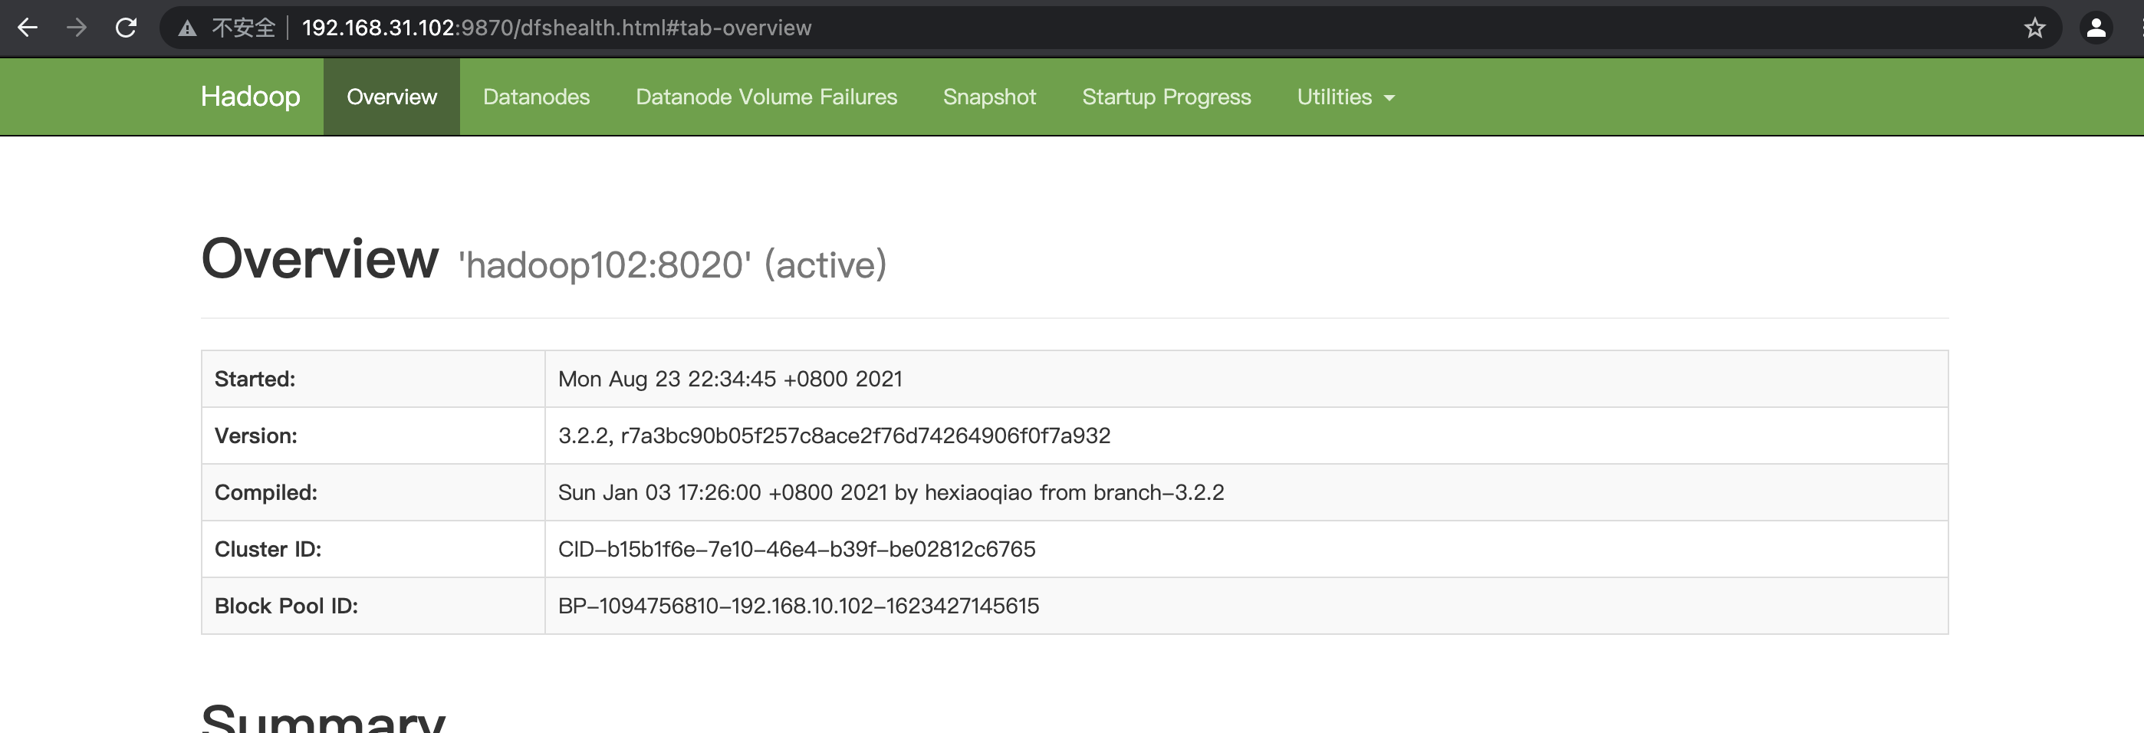Viewport: 2144px width, 733px height.
Task: Click the Hadoop brand logo link
Action: click(x=250, y=96)
